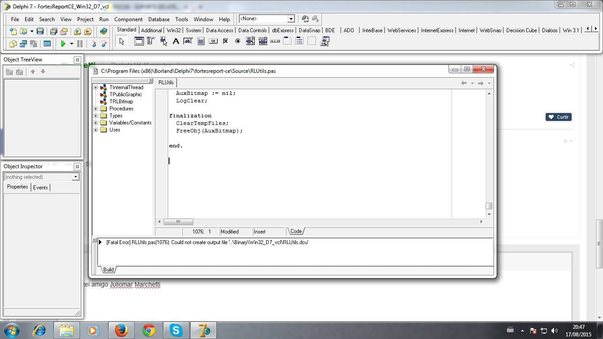Expand the Uses folder node
Viewport: 603px width, 339px height.
tap(95, 130)
